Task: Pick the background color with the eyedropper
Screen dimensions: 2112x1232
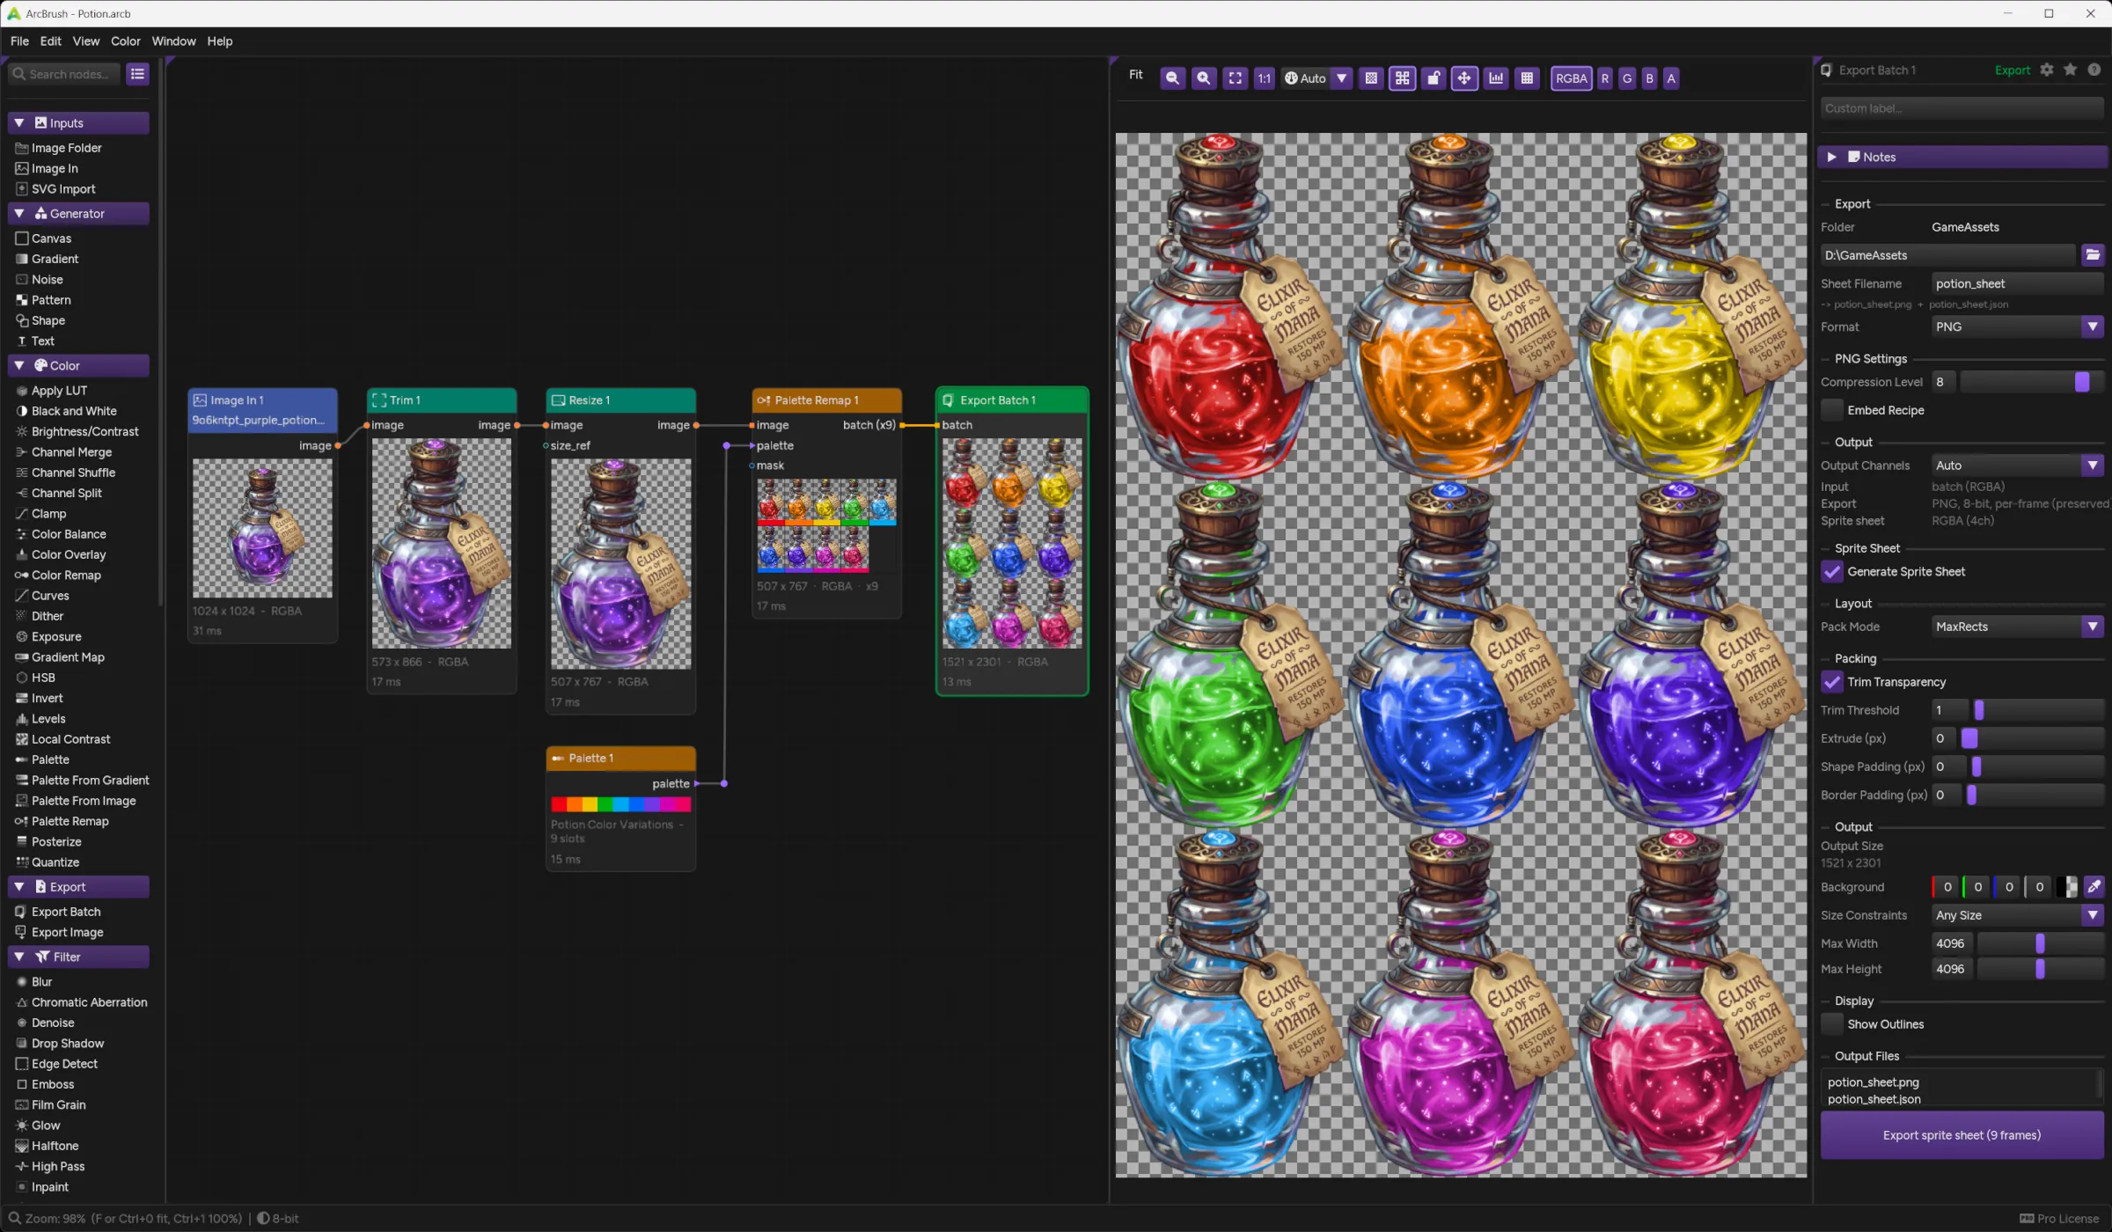Action: (x=2094, y=887)
